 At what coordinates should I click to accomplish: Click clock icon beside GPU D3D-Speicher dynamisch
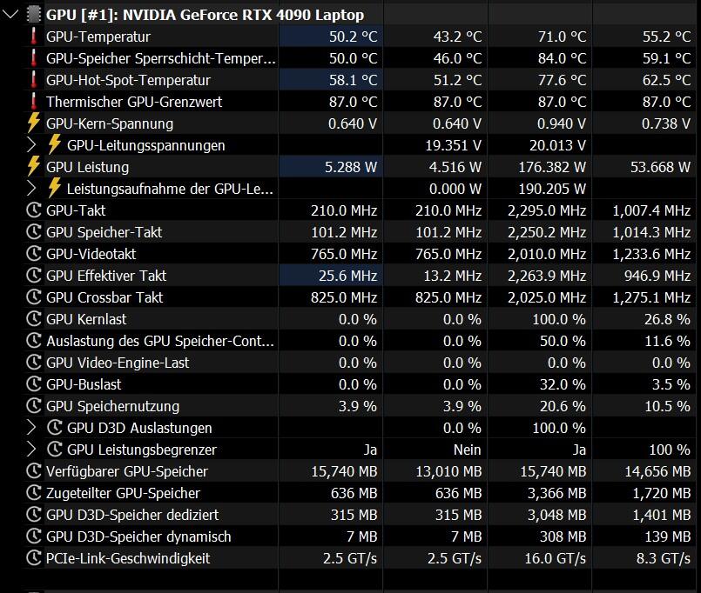tap(34, 536)
